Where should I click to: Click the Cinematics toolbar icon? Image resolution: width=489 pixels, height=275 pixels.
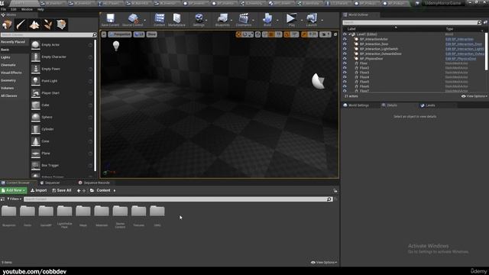point(244,18)
